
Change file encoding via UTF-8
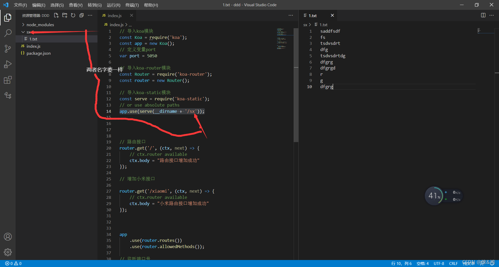coord(439,263)
